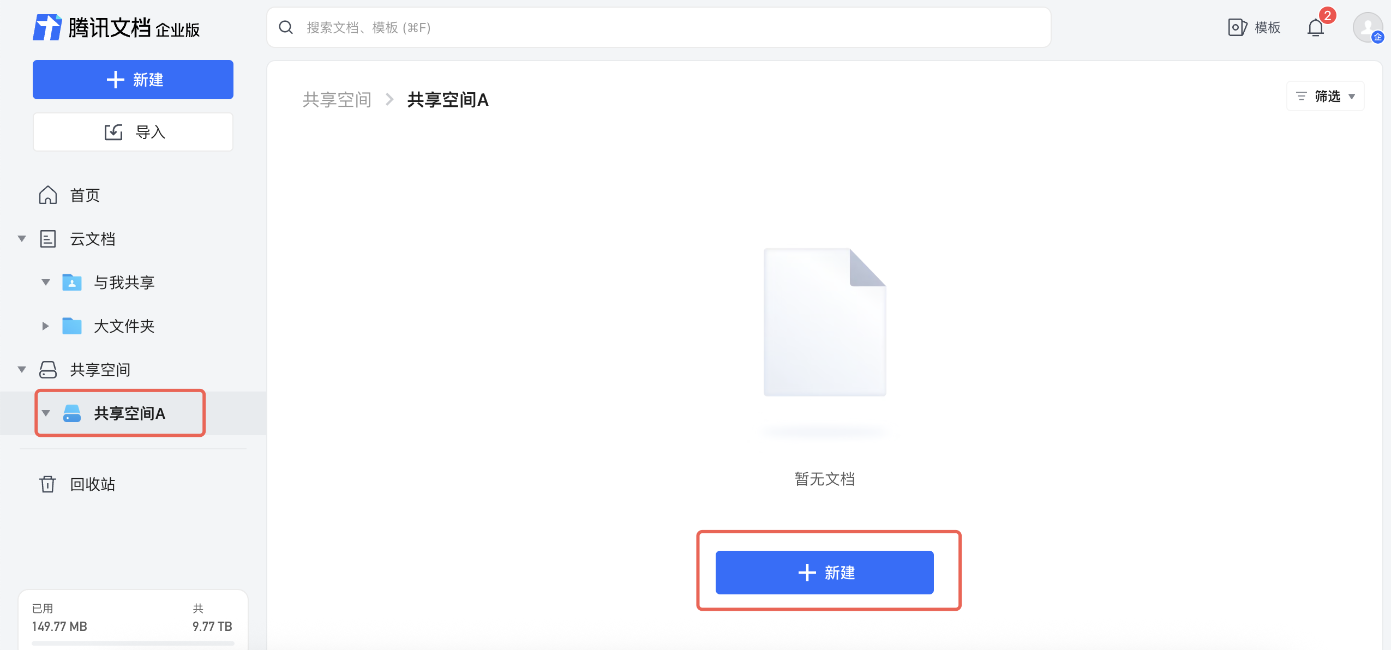Collapse the 与我共享 folder arrow
Screen dimensions: 1391x650
pyautogui.click(x=46, y=282)
